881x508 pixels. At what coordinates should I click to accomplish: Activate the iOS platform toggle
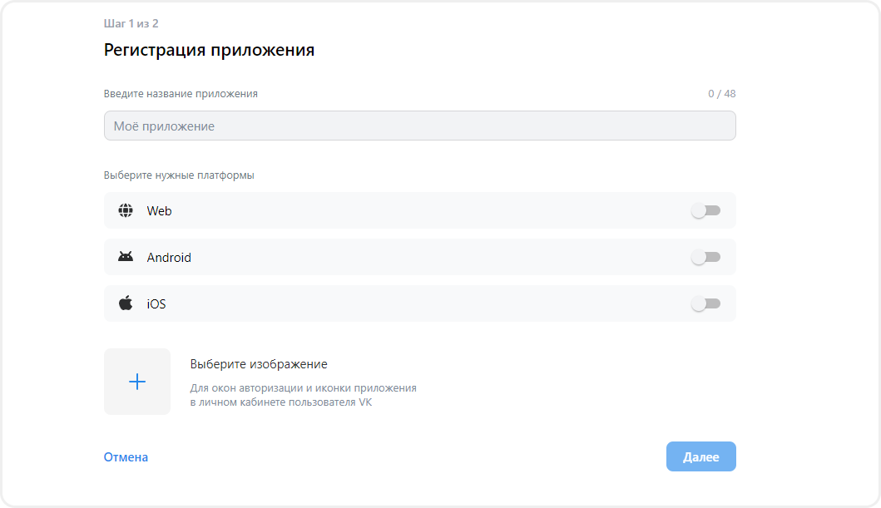coord(708,303)
